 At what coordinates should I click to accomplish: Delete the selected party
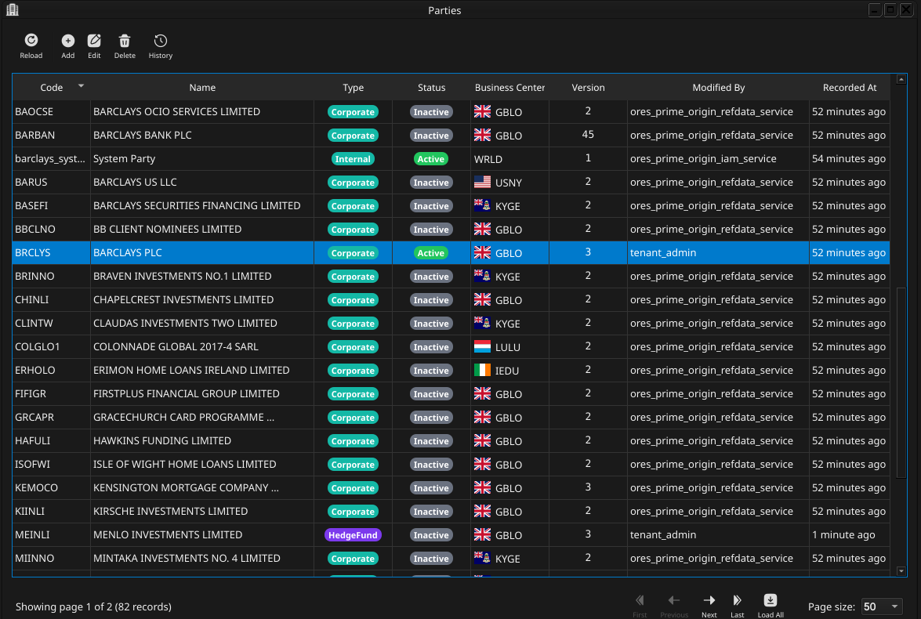point(125,46)
